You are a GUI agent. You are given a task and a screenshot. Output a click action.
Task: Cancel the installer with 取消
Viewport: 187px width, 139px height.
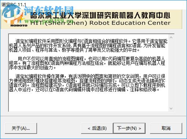(x=166, y=128)
